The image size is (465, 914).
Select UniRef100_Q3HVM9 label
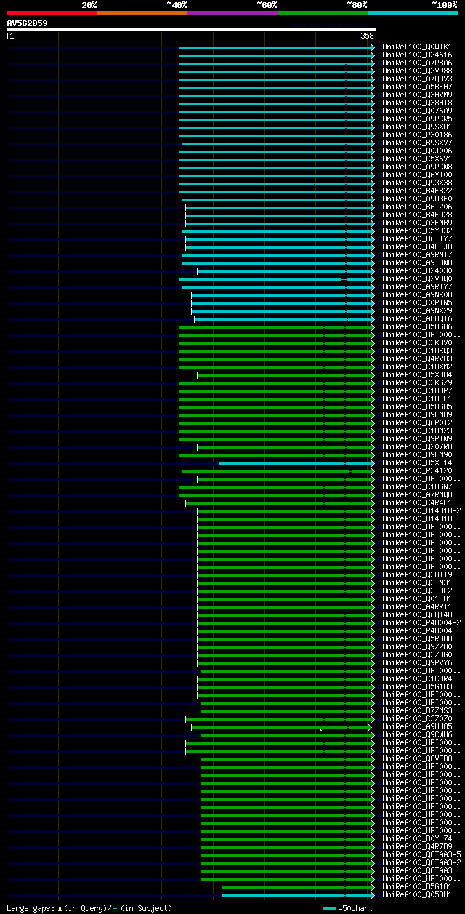coord(417,95)
